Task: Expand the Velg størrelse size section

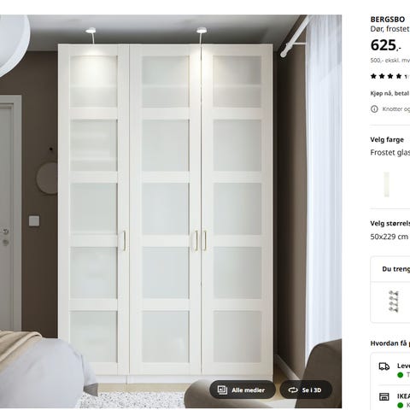Action: coord(390,223)
